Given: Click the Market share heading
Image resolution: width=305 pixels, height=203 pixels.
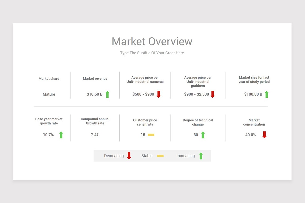Looking at the screenshot, I should (49, 78).
